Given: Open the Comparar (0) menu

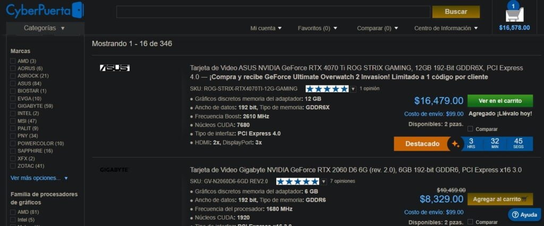Looking at the screenshot, I should tap(378, 29).
